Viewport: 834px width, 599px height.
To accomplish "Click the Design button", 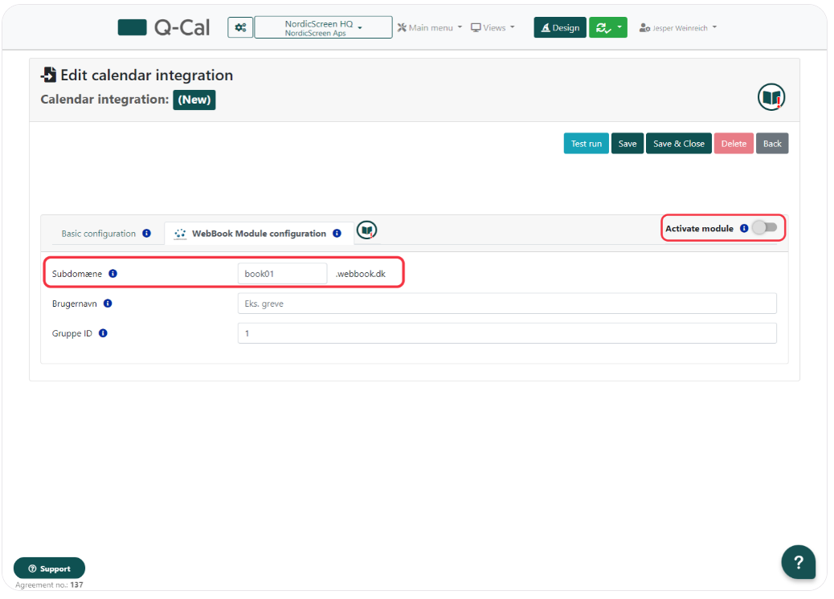I will pyautogui.click(x=560, y=27).
